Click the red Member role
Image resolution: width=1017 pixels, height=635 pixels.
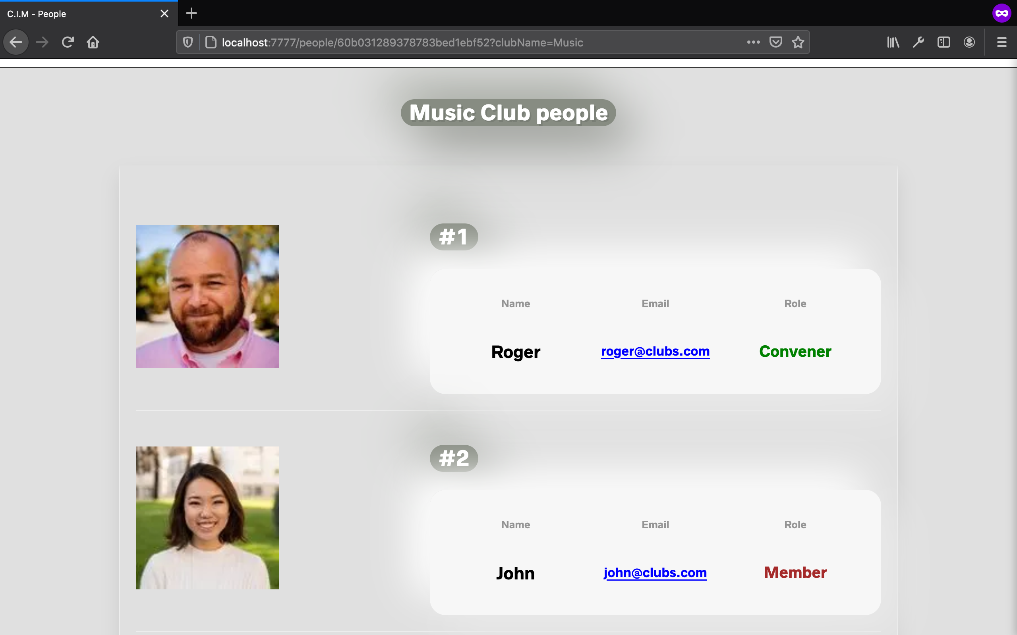tap(795, 572)
